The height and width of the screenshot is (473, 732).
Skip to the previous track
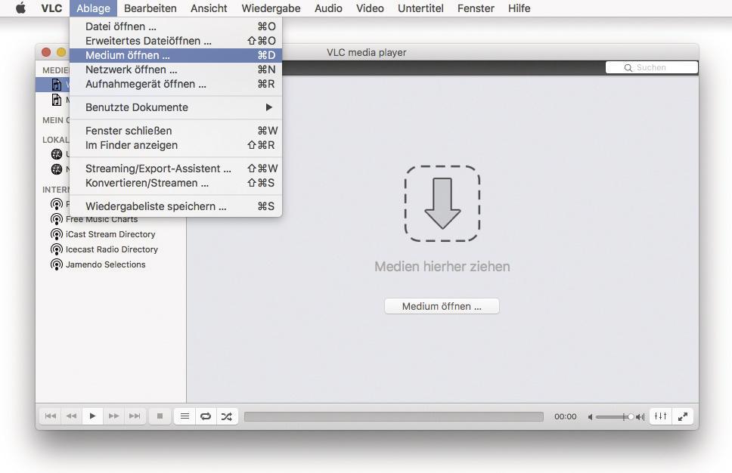(51, 416)
